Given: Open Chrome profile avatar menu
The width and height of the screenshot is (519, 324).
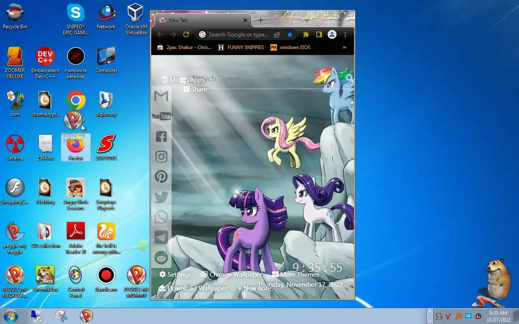Looking at the screenshot, I should 332,35.
